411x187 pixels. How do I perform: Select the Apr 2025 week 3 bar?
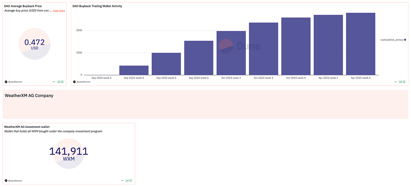click(x=328, y=45)
